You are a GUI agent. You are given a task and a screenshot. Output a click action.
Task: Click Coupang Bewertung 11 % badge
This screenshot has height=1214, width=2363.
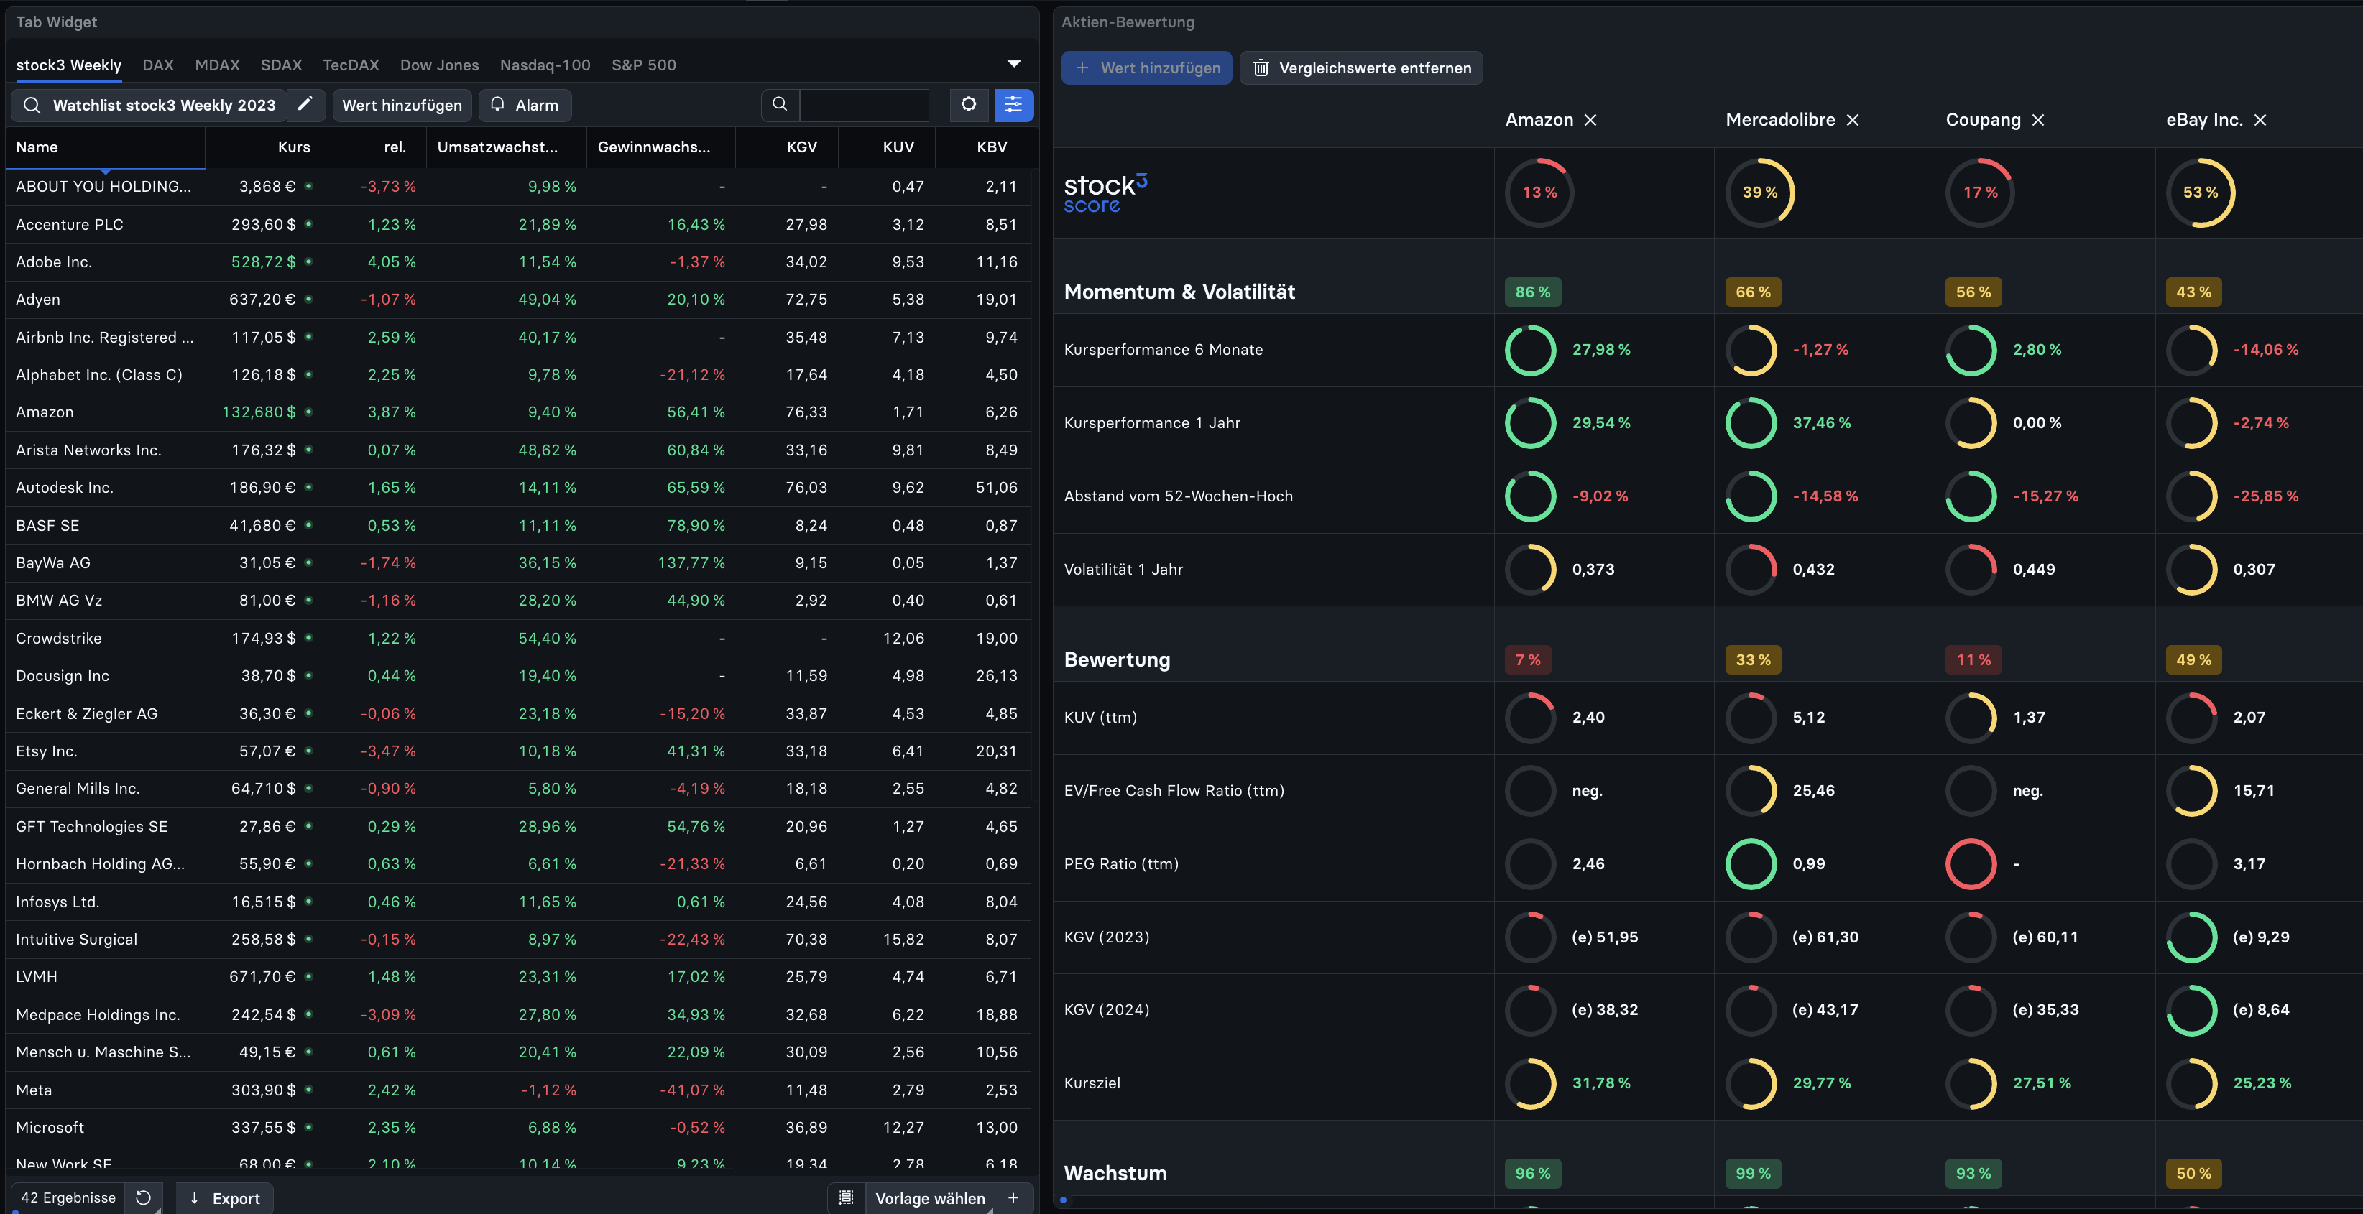tap(1973, 659)
